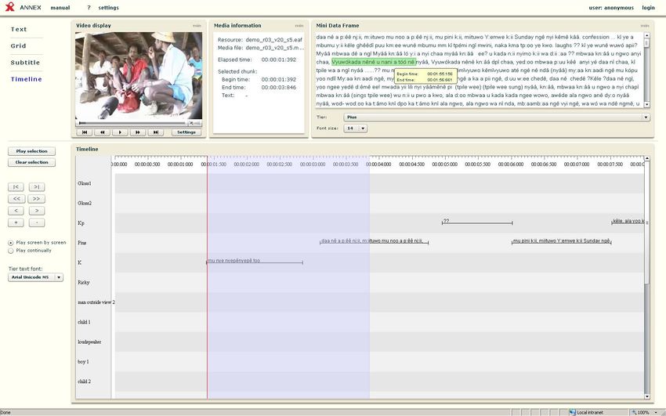This screenshot has width=666, height=416.
Task: Click the ANNEX logo icon
Action: (x=9, y=7)
